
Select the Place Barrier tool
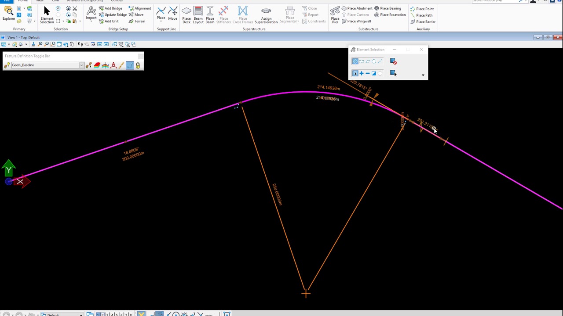[423, 22]
